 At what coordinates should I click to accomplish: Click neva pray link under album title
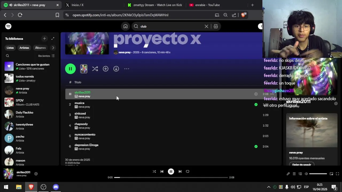[125, 52]
